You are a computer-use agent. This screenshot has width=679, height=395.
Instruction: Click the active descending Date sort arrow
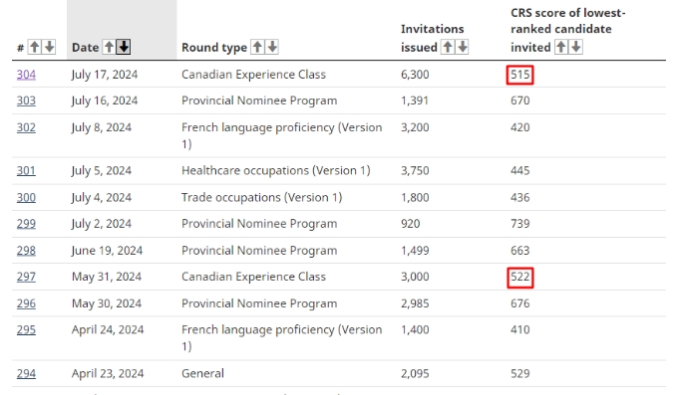pyautogui.click(x=124, y=47)
